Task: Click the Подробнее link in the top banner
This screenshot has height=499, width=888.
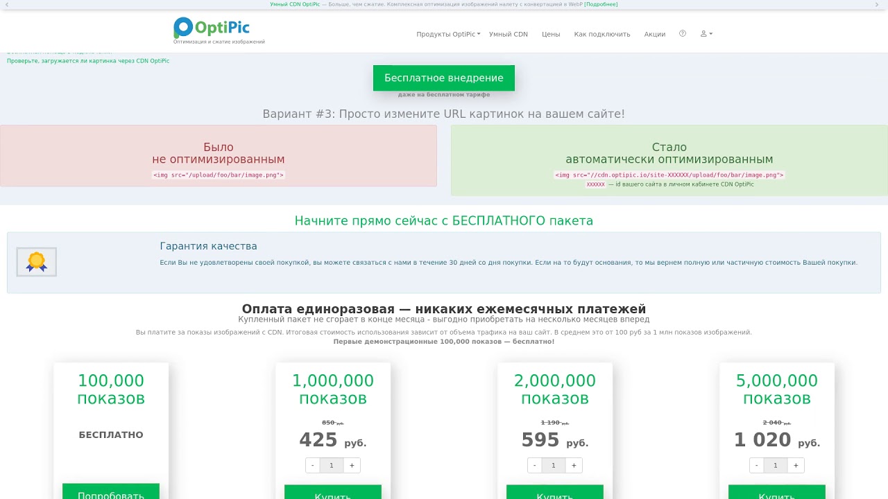Action: point(601,4)
